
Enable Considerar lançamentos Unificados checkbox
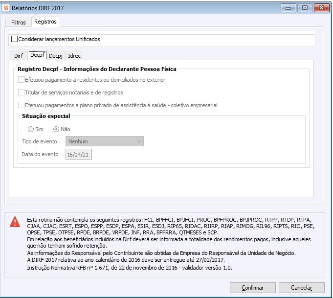pyautogui.click(x=14, y=39)
